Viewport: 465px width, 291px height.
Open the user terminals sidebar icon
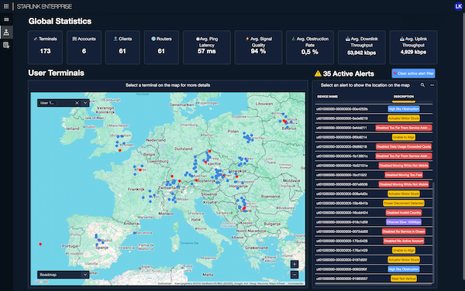6,33
